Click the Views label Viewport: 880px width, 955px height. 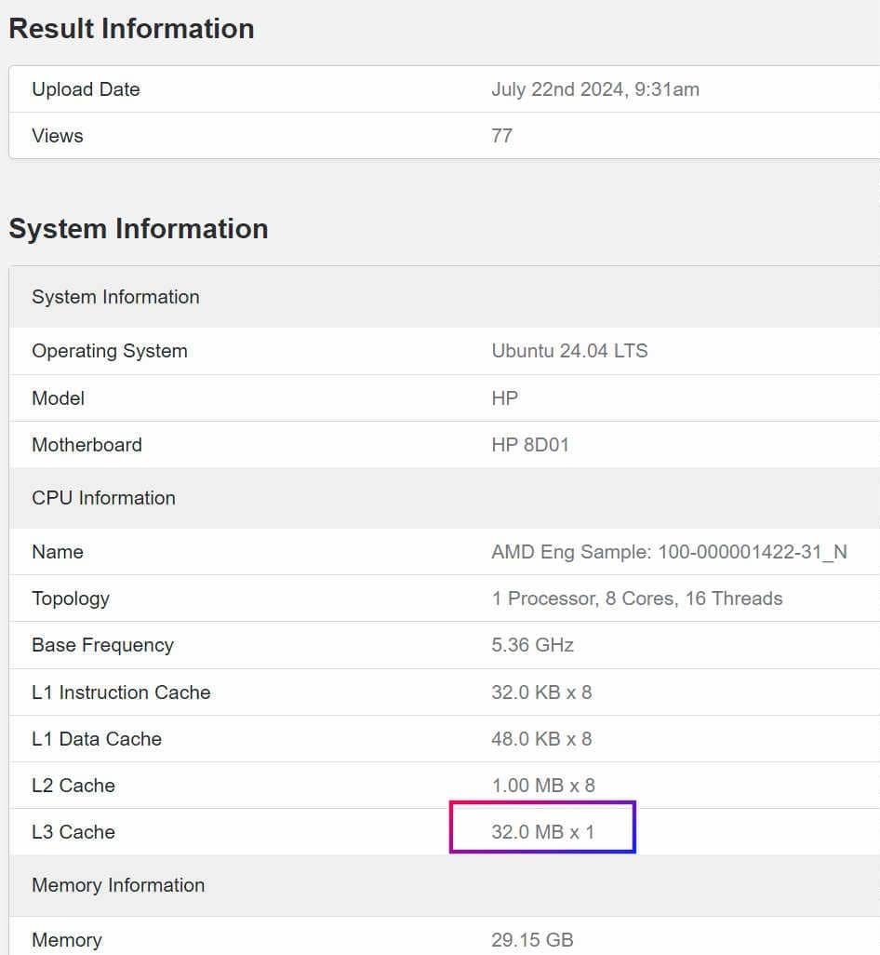tap(57, 136)
